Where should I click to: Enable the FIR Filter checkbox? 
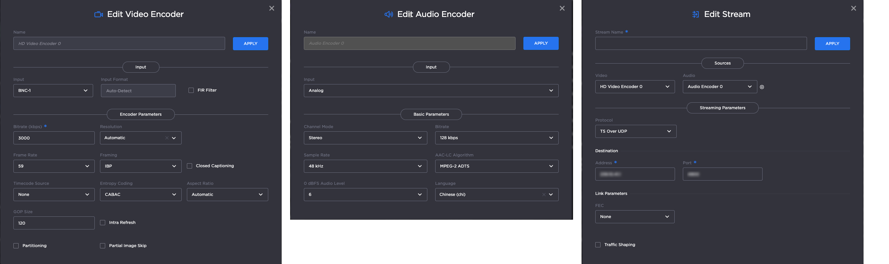pyautogui.click(x=191, y=90)
